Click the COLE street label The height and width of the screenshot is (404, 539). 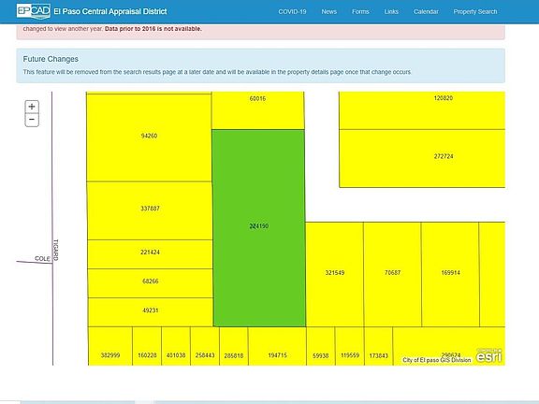pyautogui.click(x=43, y=258)
